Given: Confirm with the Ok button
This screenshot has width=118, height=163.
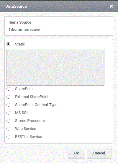Looking at the screenshot, I should 76,153.
